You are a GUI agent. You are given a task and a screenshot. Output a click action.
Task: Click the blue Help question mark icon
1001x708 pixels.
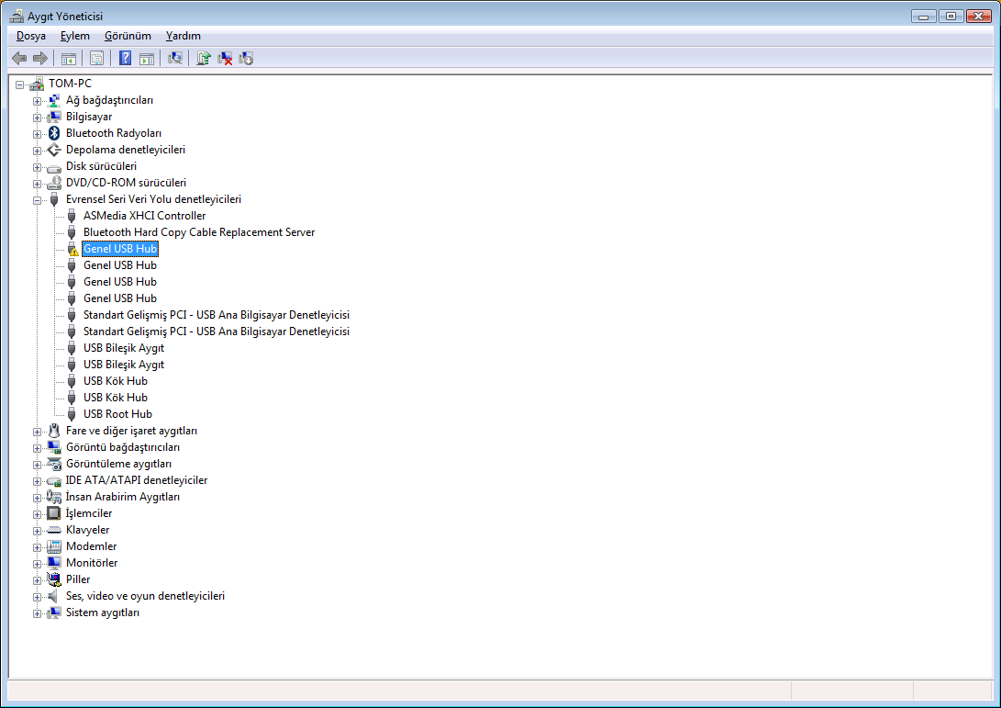click(x=126, y=59)
